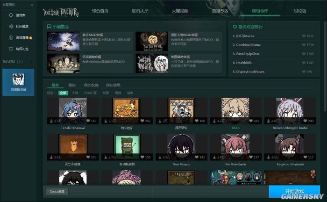Open the 火爆视频 tab
The width and height of the screenshot is (327, 202).
tap(180, 11)
